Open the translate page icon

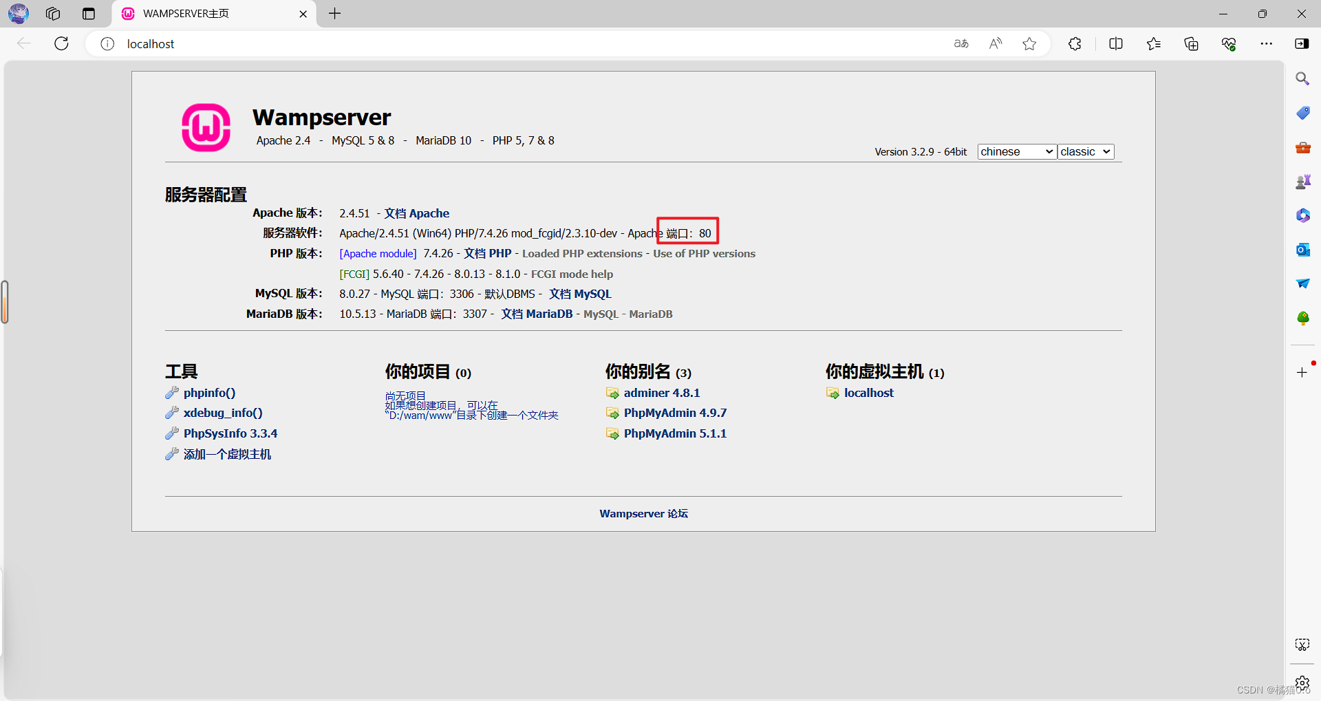click(961, 44)
